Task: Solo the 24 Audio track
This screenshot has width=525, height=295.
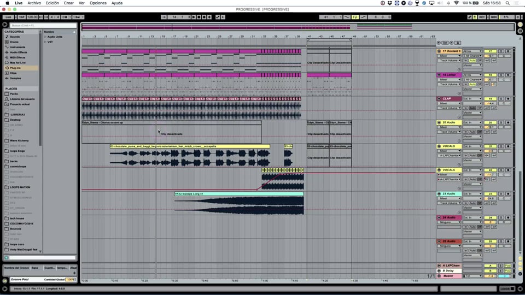Action: click(501, 217)
